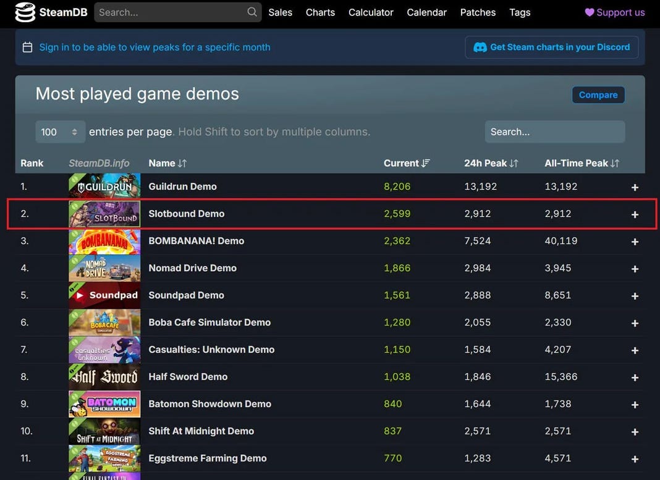Viewport: 660px width, 480px height.
Task: Click the Rank column header
Action: point(32,163)
